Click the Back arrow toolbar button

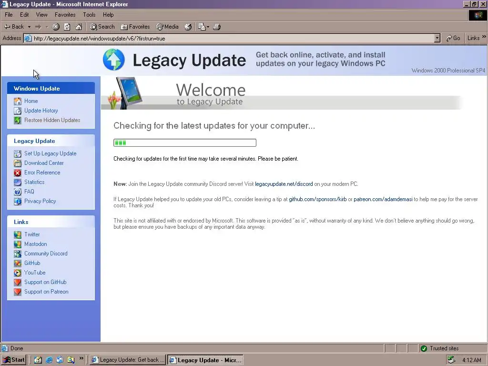click(x=14, y=27)
